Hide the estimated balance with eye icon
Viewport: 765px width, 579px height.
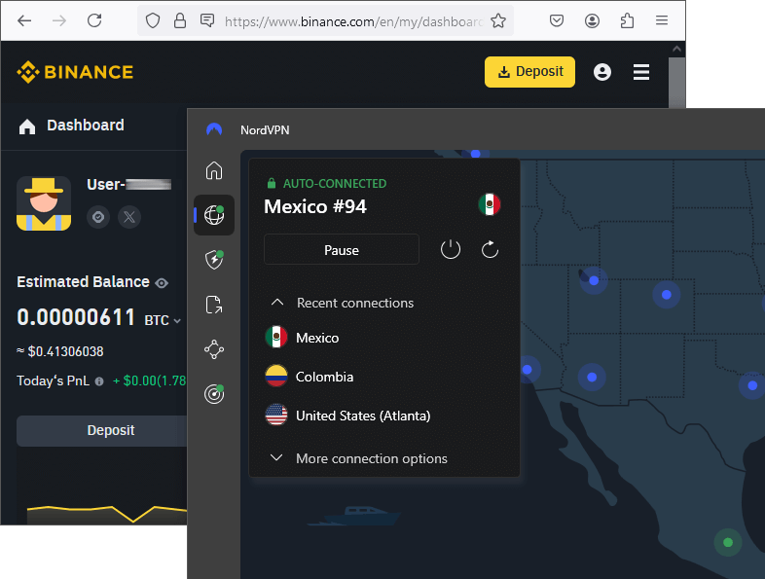coord(162,283)
